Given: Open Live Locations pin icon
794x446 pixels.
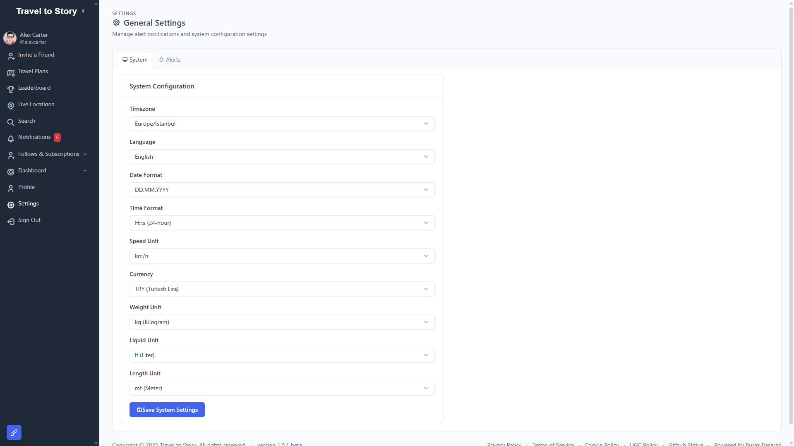Looking at the screenshot, I should pos(11,105).
